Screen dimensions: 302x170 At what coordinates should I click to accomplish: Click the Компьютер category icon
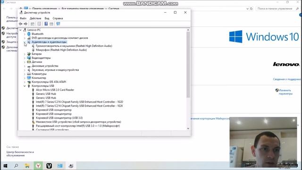click(x=29, y=78)
